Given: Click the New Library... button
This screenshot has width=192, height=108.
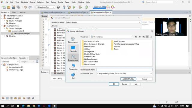Looking at the screenshot, I should [58, 79].
